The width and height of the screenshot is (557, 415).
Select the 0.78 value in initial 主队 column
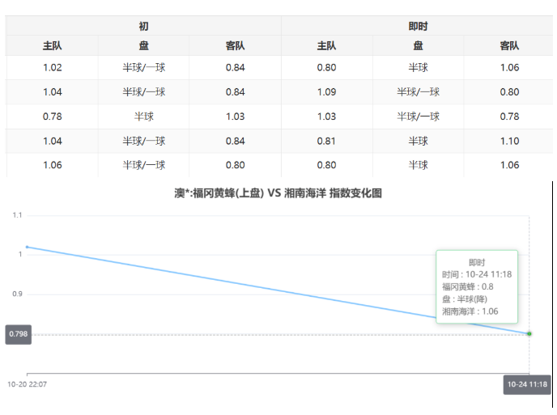click(x=52, y=116)
